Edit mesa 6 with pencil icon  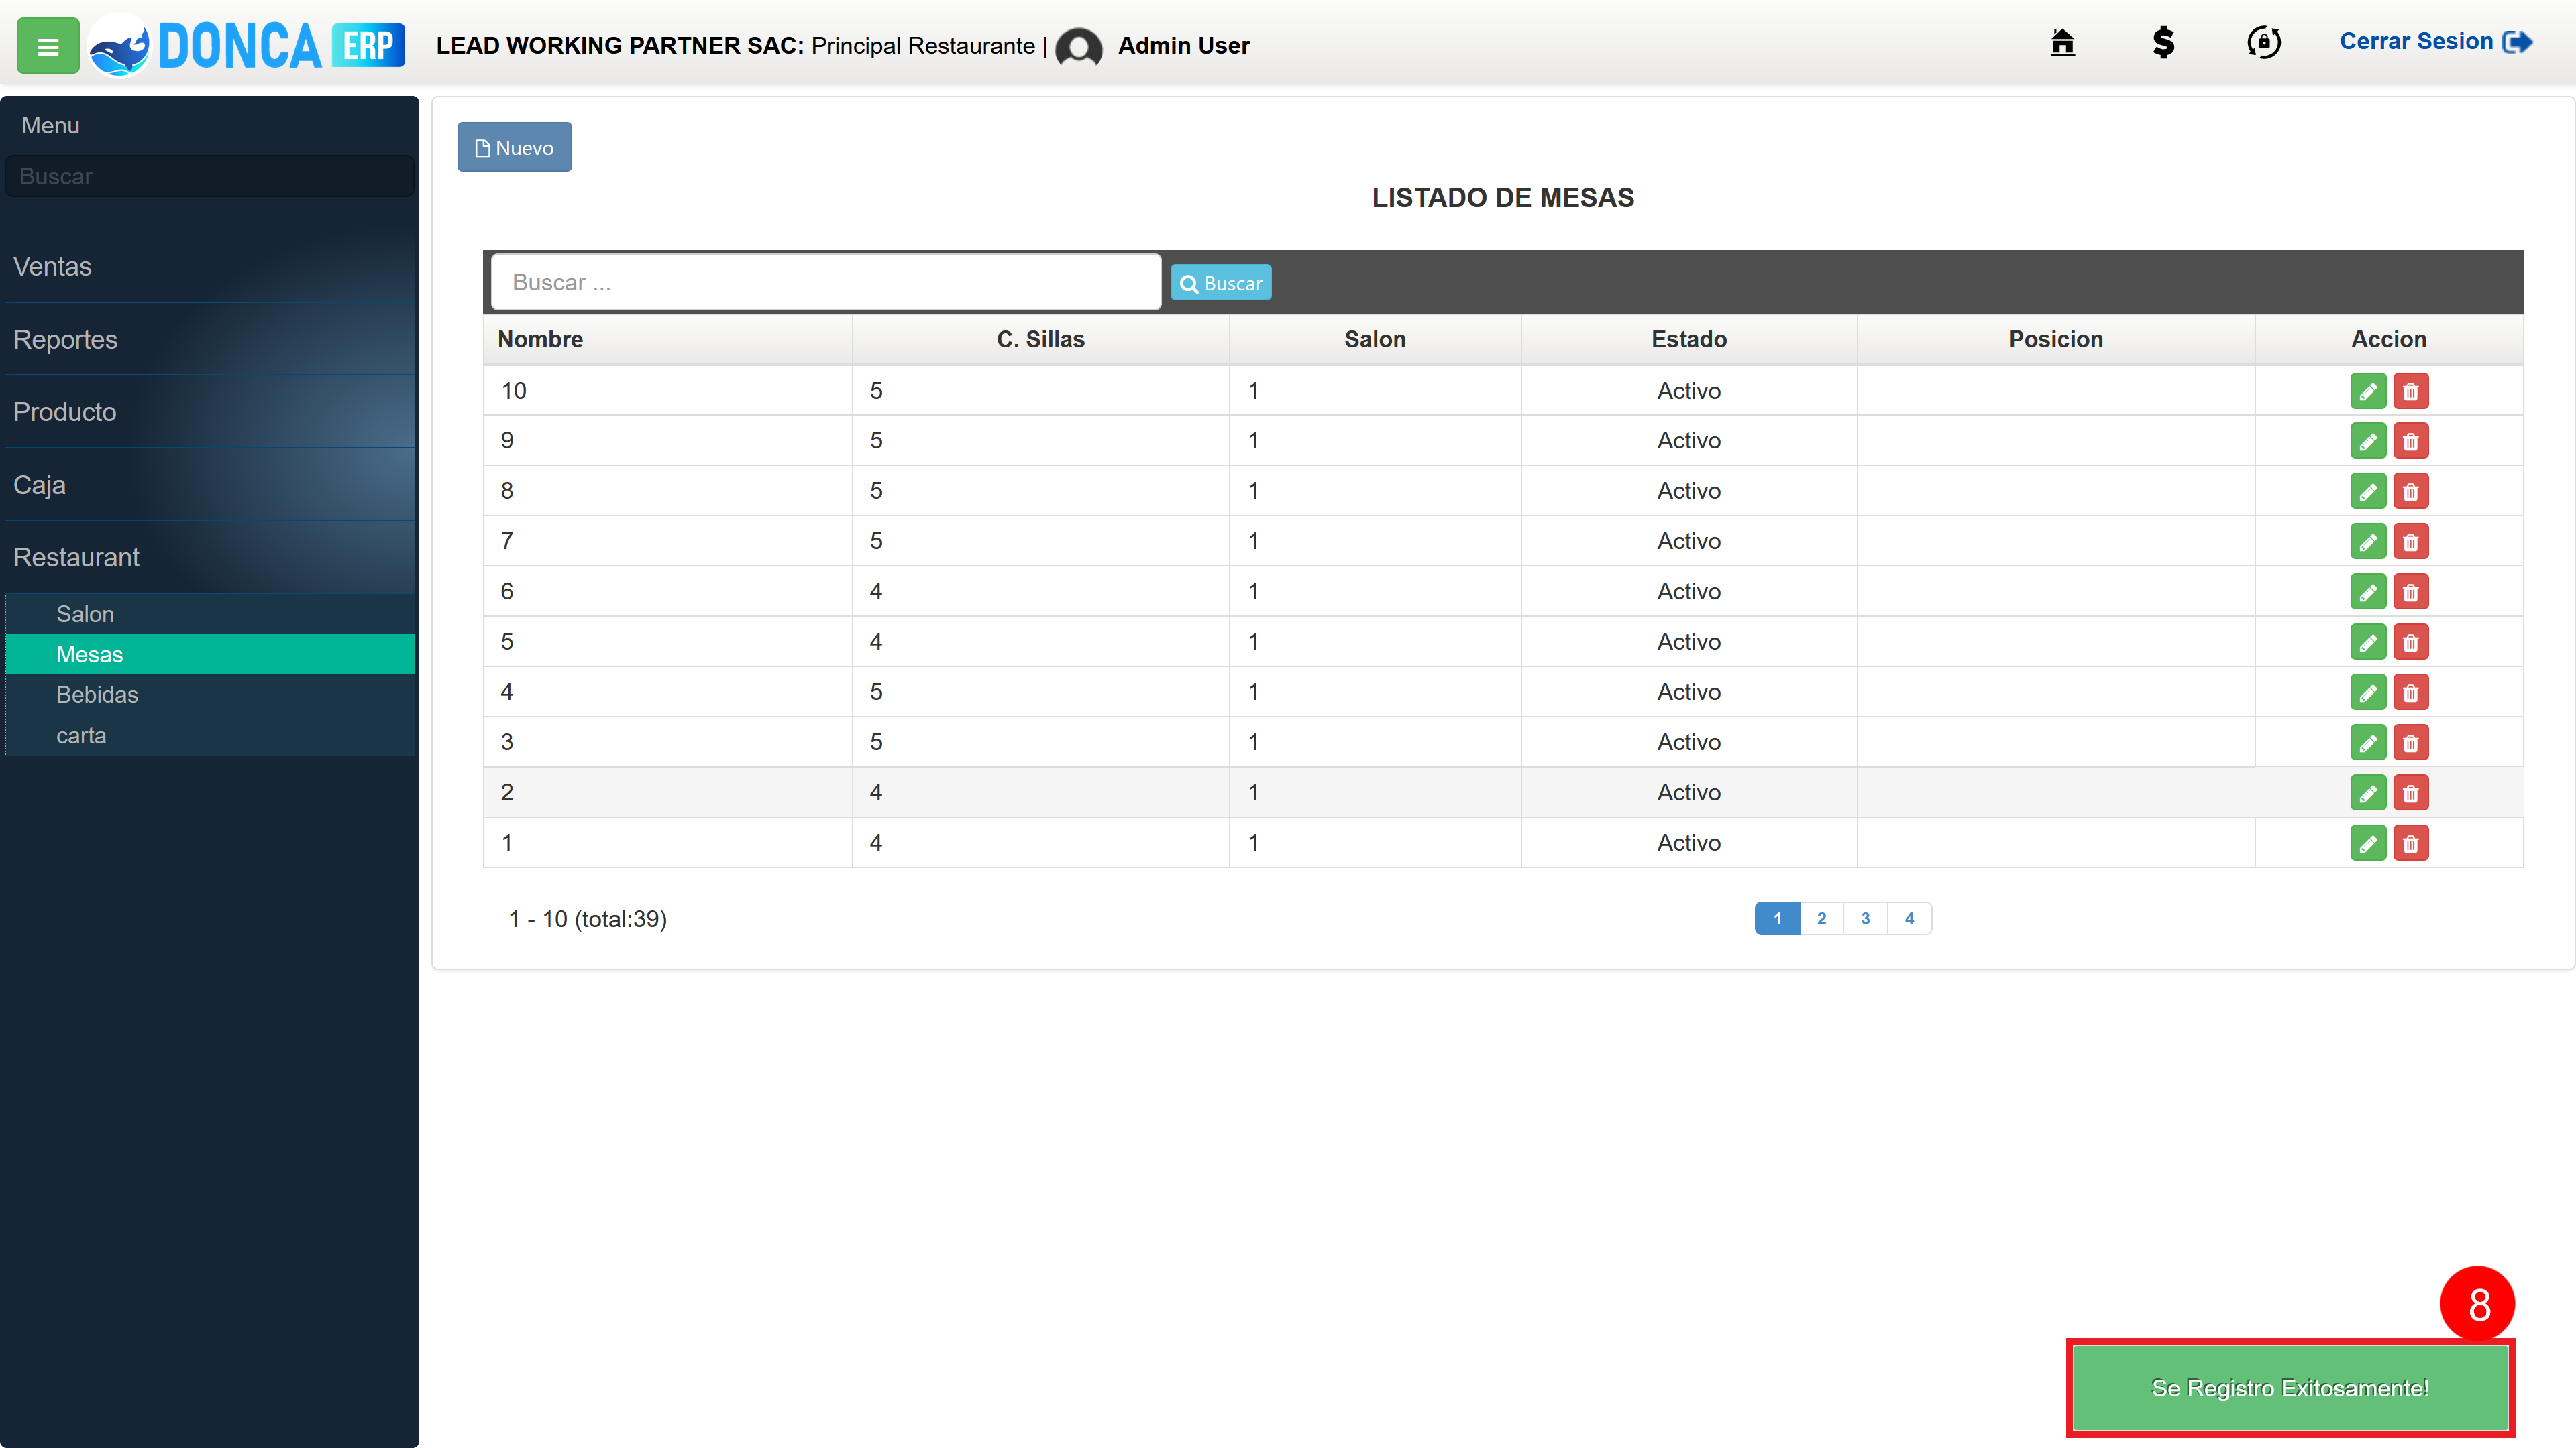click(2368, 591)
